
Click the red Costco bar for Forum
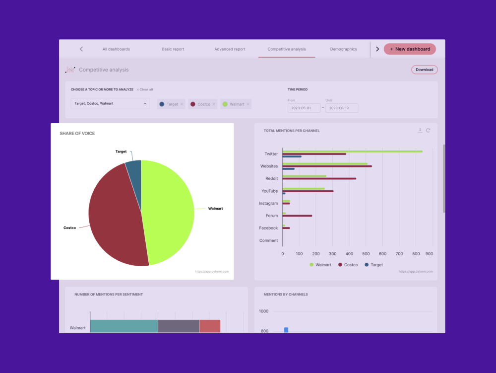(297, 216)
